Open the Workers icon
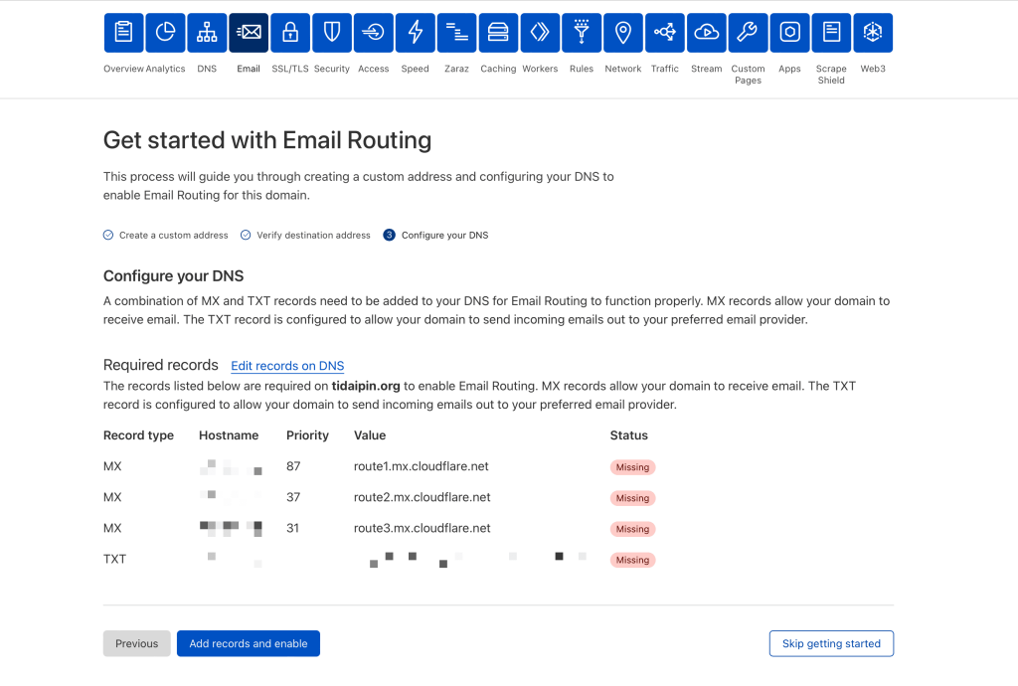Viewport: 1018px width, 686px height. pyautogui.click(x=540, y=33)
